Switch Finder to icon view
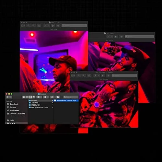The height and width of the screenshot is (162, 162). click(24, 97)
